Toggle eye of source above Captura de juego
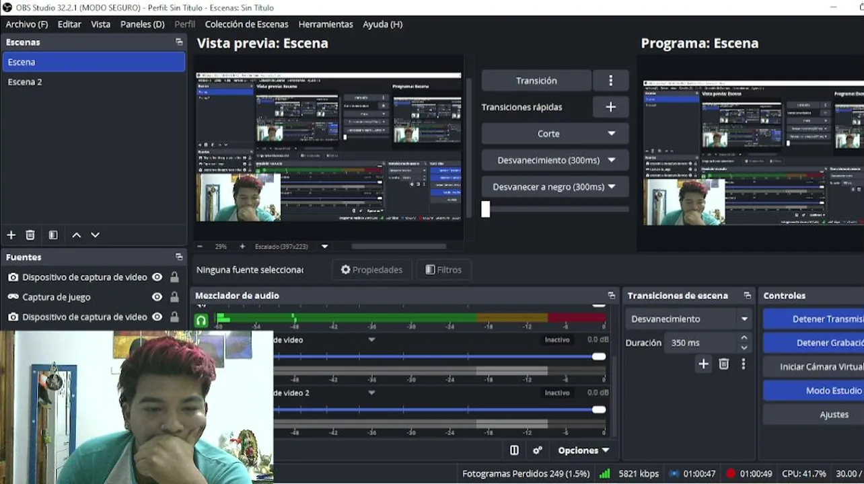Viewport: 864px width, 484px height. tap(157, 277)
